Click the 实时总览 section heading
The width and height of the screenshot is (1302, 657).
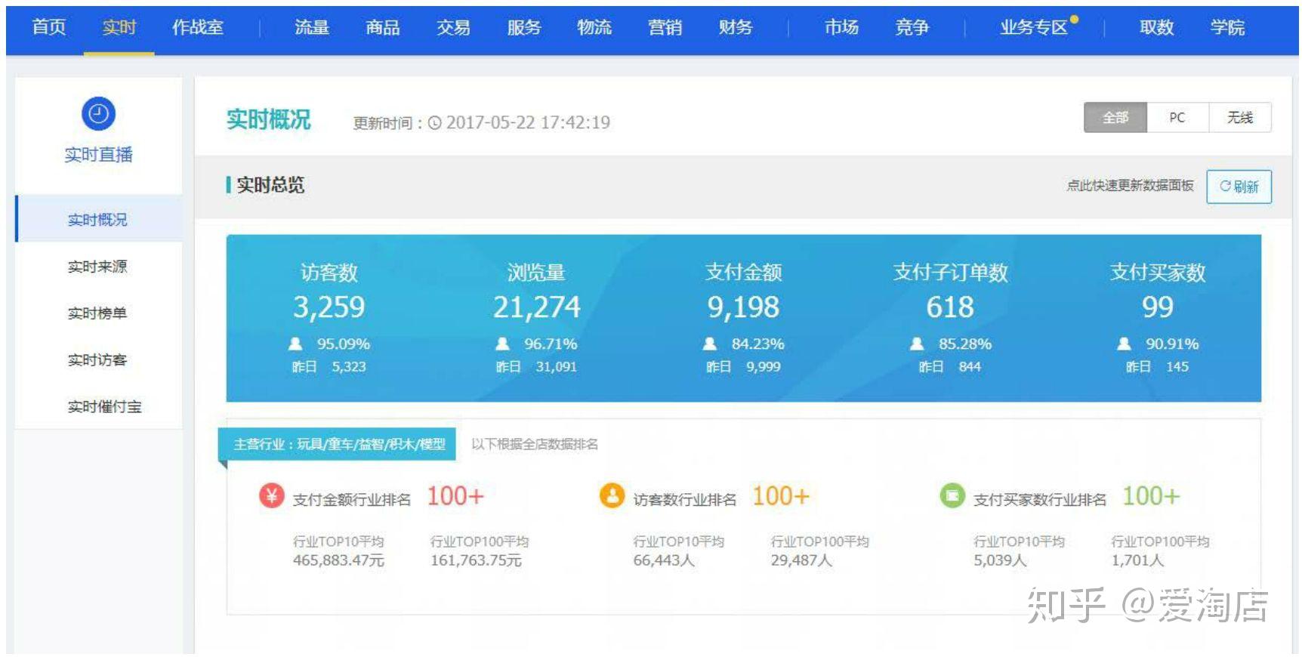[x=270, y=185]
